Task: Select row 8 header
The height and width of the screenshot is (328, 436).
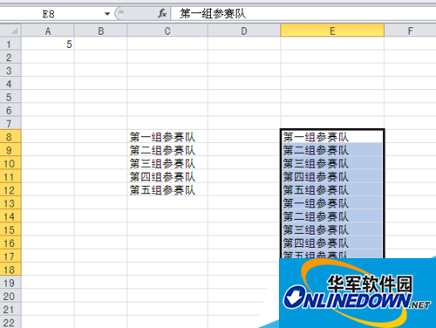Action: point(10,137)
